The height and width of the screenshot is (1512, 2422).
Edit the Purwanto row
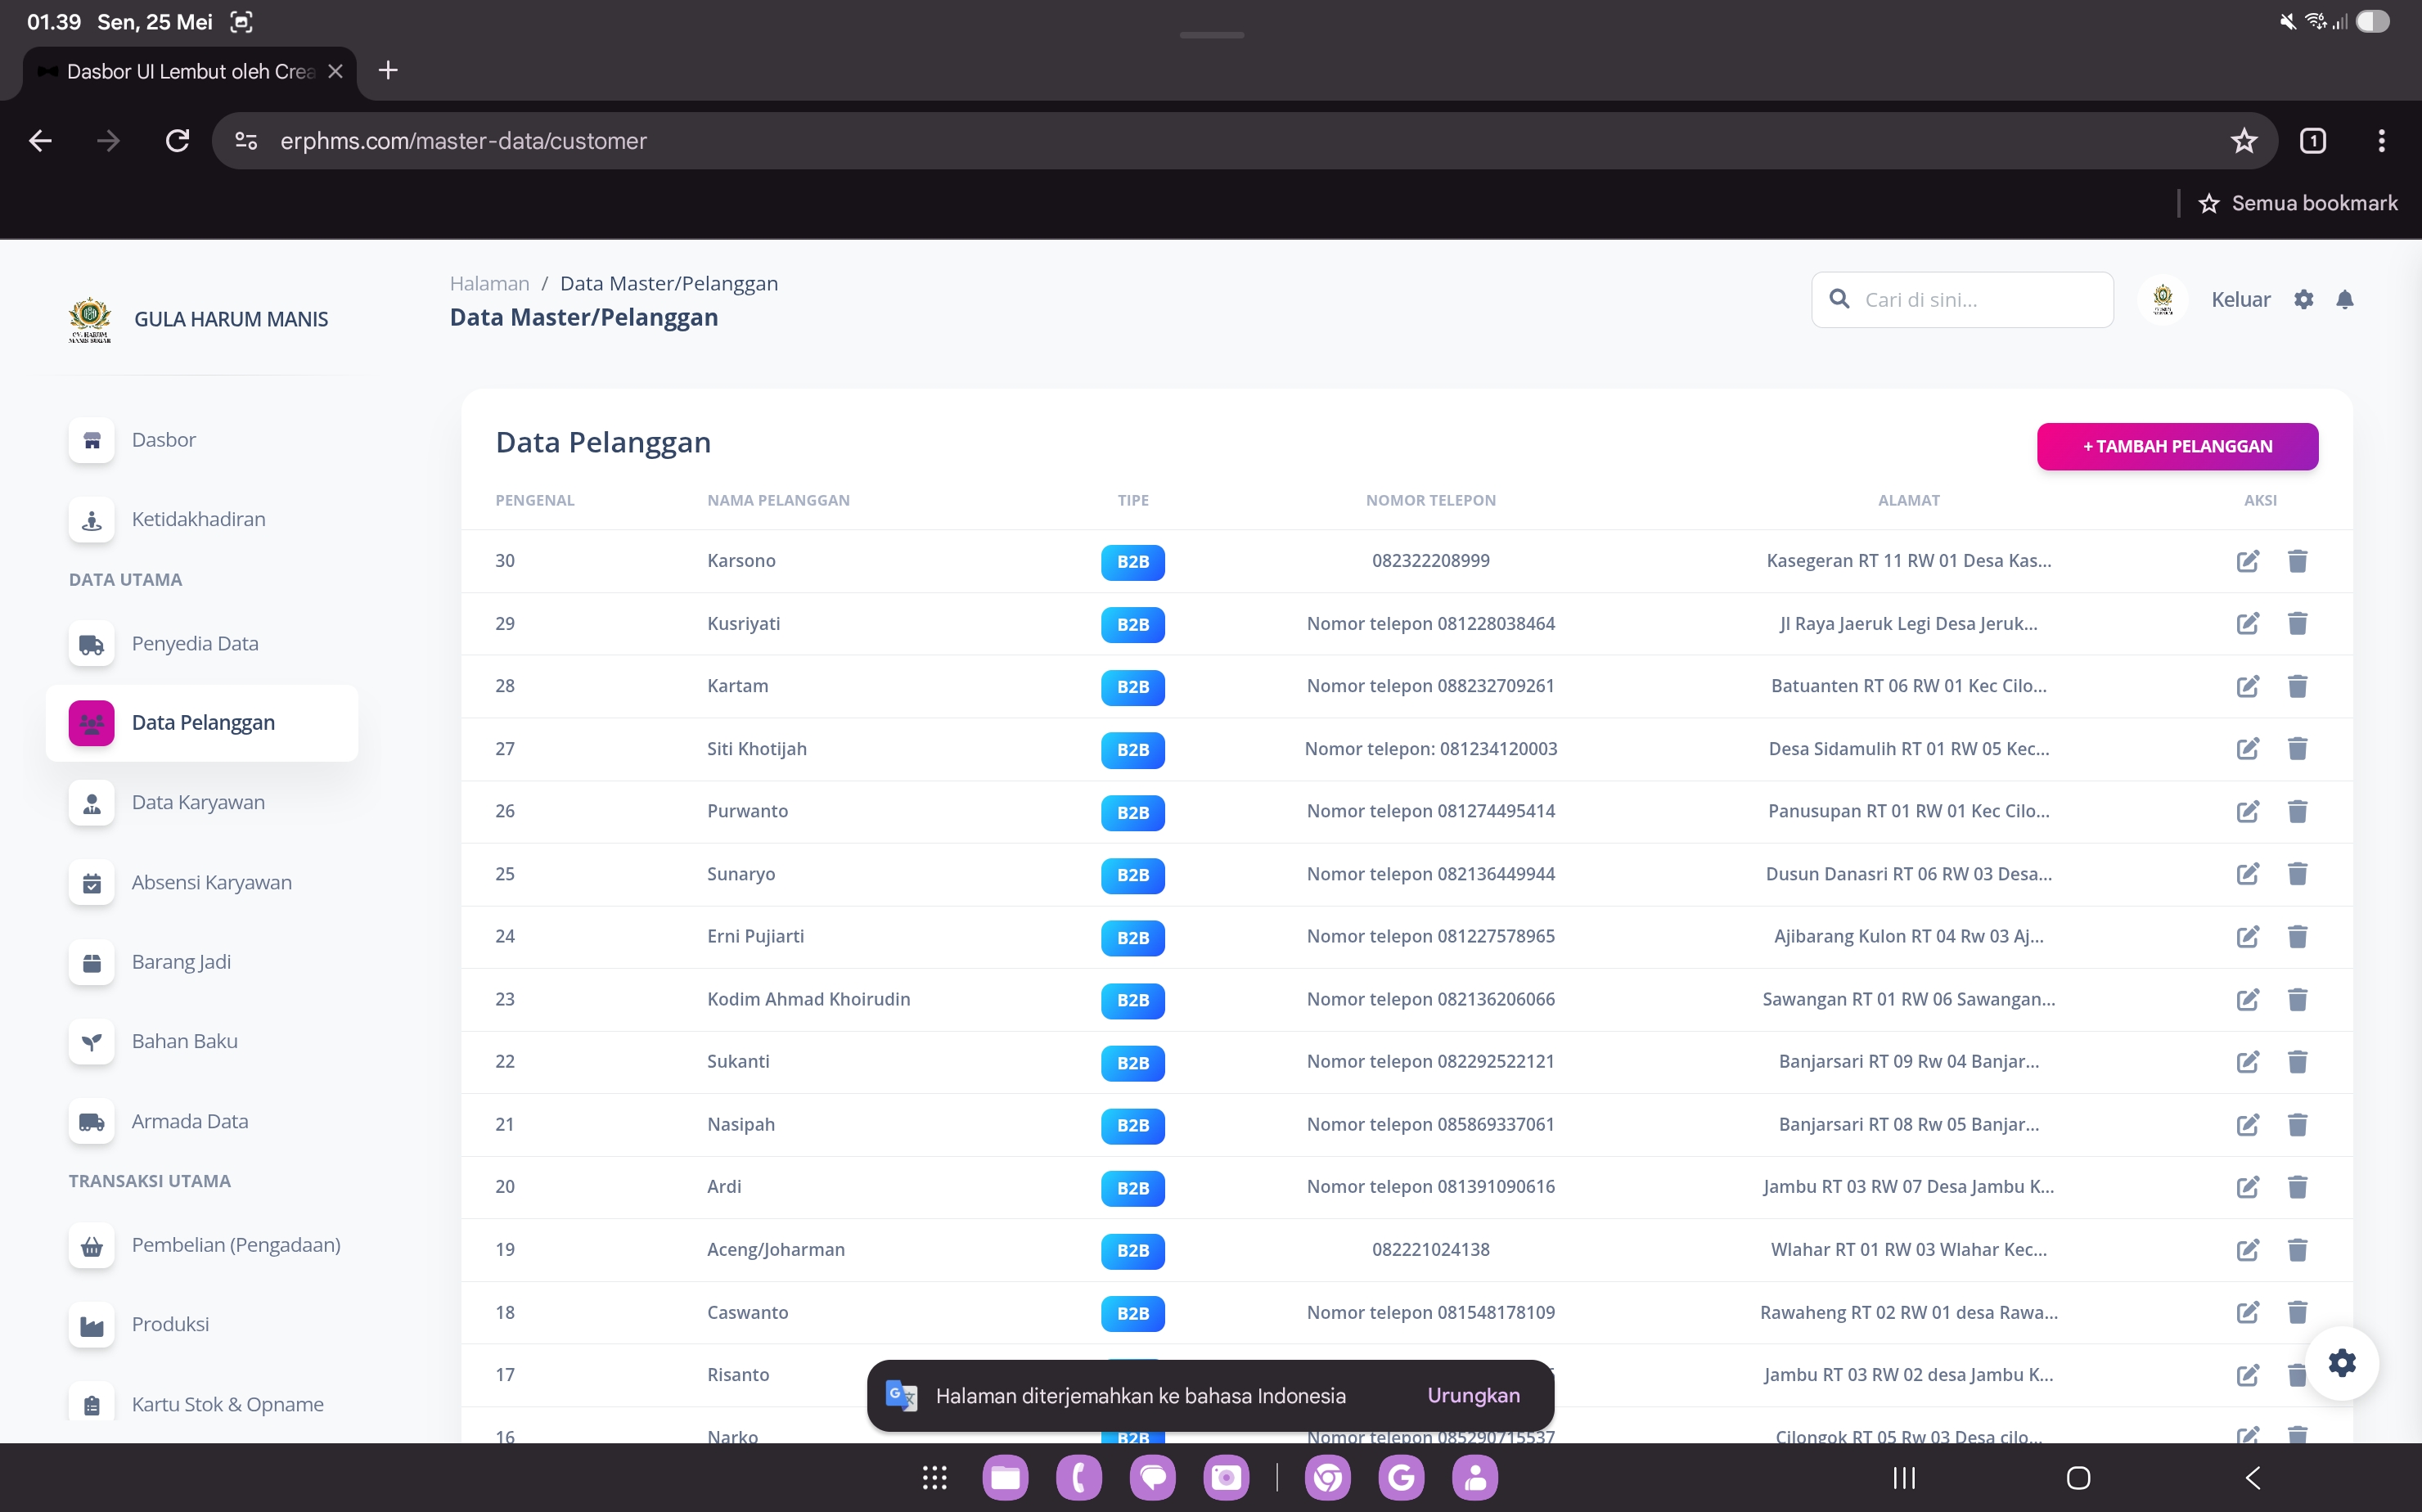tap(2247, 811)
